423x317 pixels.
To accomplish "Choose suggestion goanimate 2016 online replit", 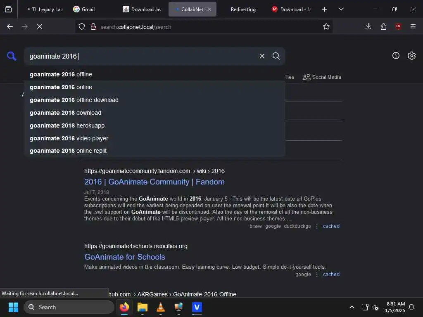I will point(154,151).
